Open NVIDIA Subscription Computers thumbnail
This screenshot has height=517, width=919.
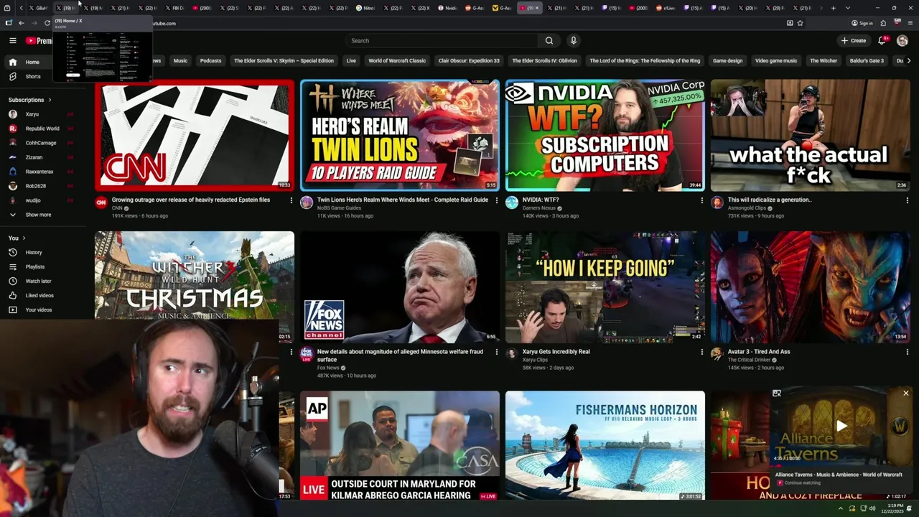click(x=605, y=135)
